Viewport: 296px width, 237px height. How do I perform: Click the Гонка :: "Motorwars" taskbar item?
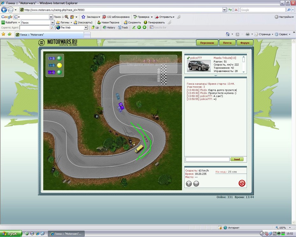click(66, 234)
